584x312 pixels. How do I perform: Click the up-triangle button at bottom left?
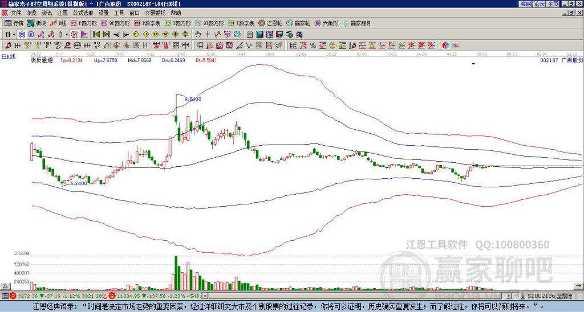click(5, 286)
